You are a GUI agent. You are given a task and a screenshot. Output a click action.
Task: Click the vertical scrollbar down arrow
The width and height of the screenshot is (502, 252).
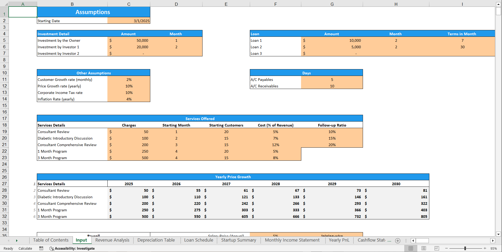[499, 234]
